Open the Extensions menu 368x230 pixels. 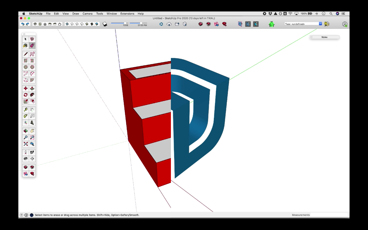tap(127, 14)
